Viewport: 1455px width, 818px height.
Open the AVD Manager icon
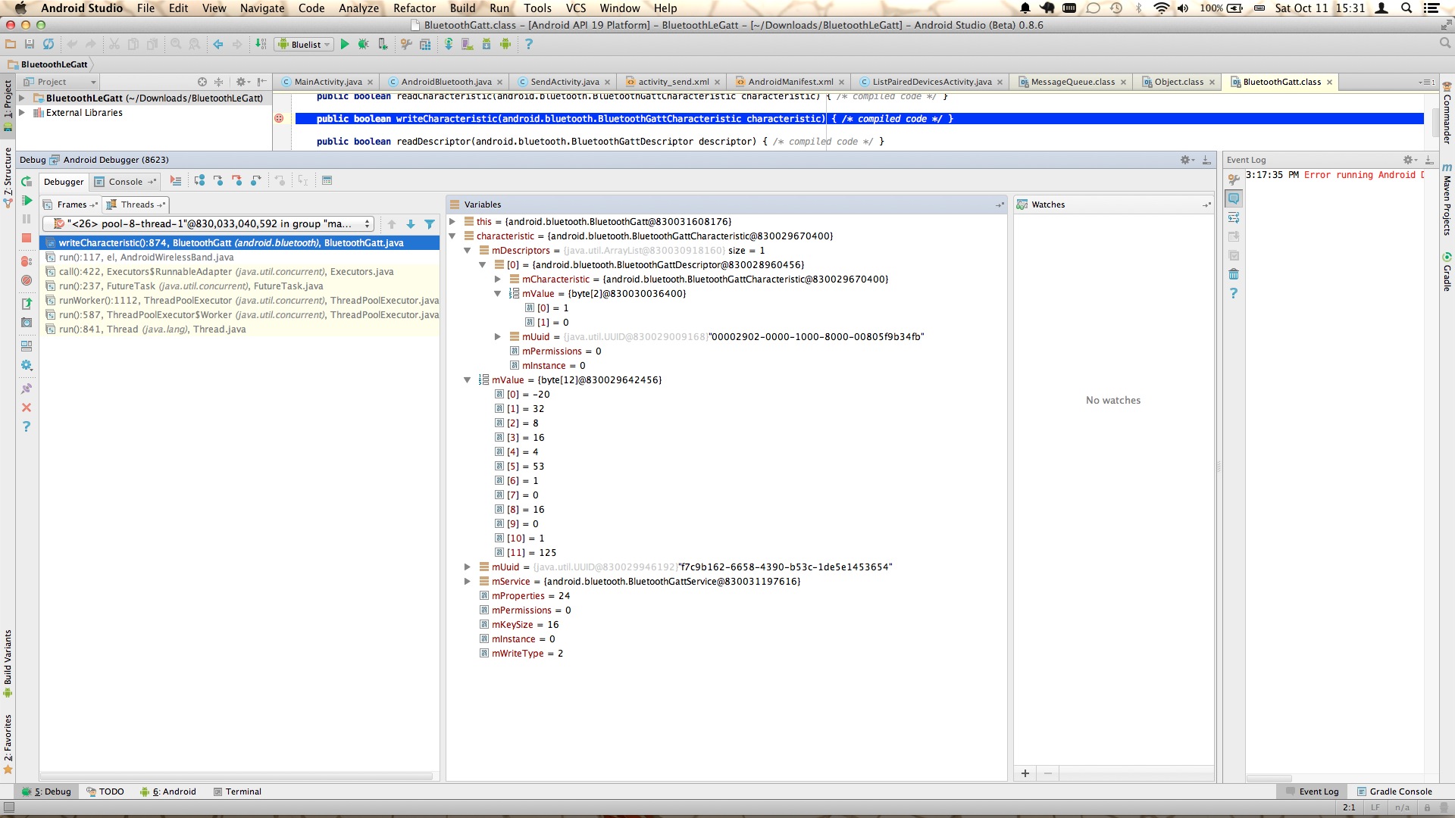[x=468, y=44]
